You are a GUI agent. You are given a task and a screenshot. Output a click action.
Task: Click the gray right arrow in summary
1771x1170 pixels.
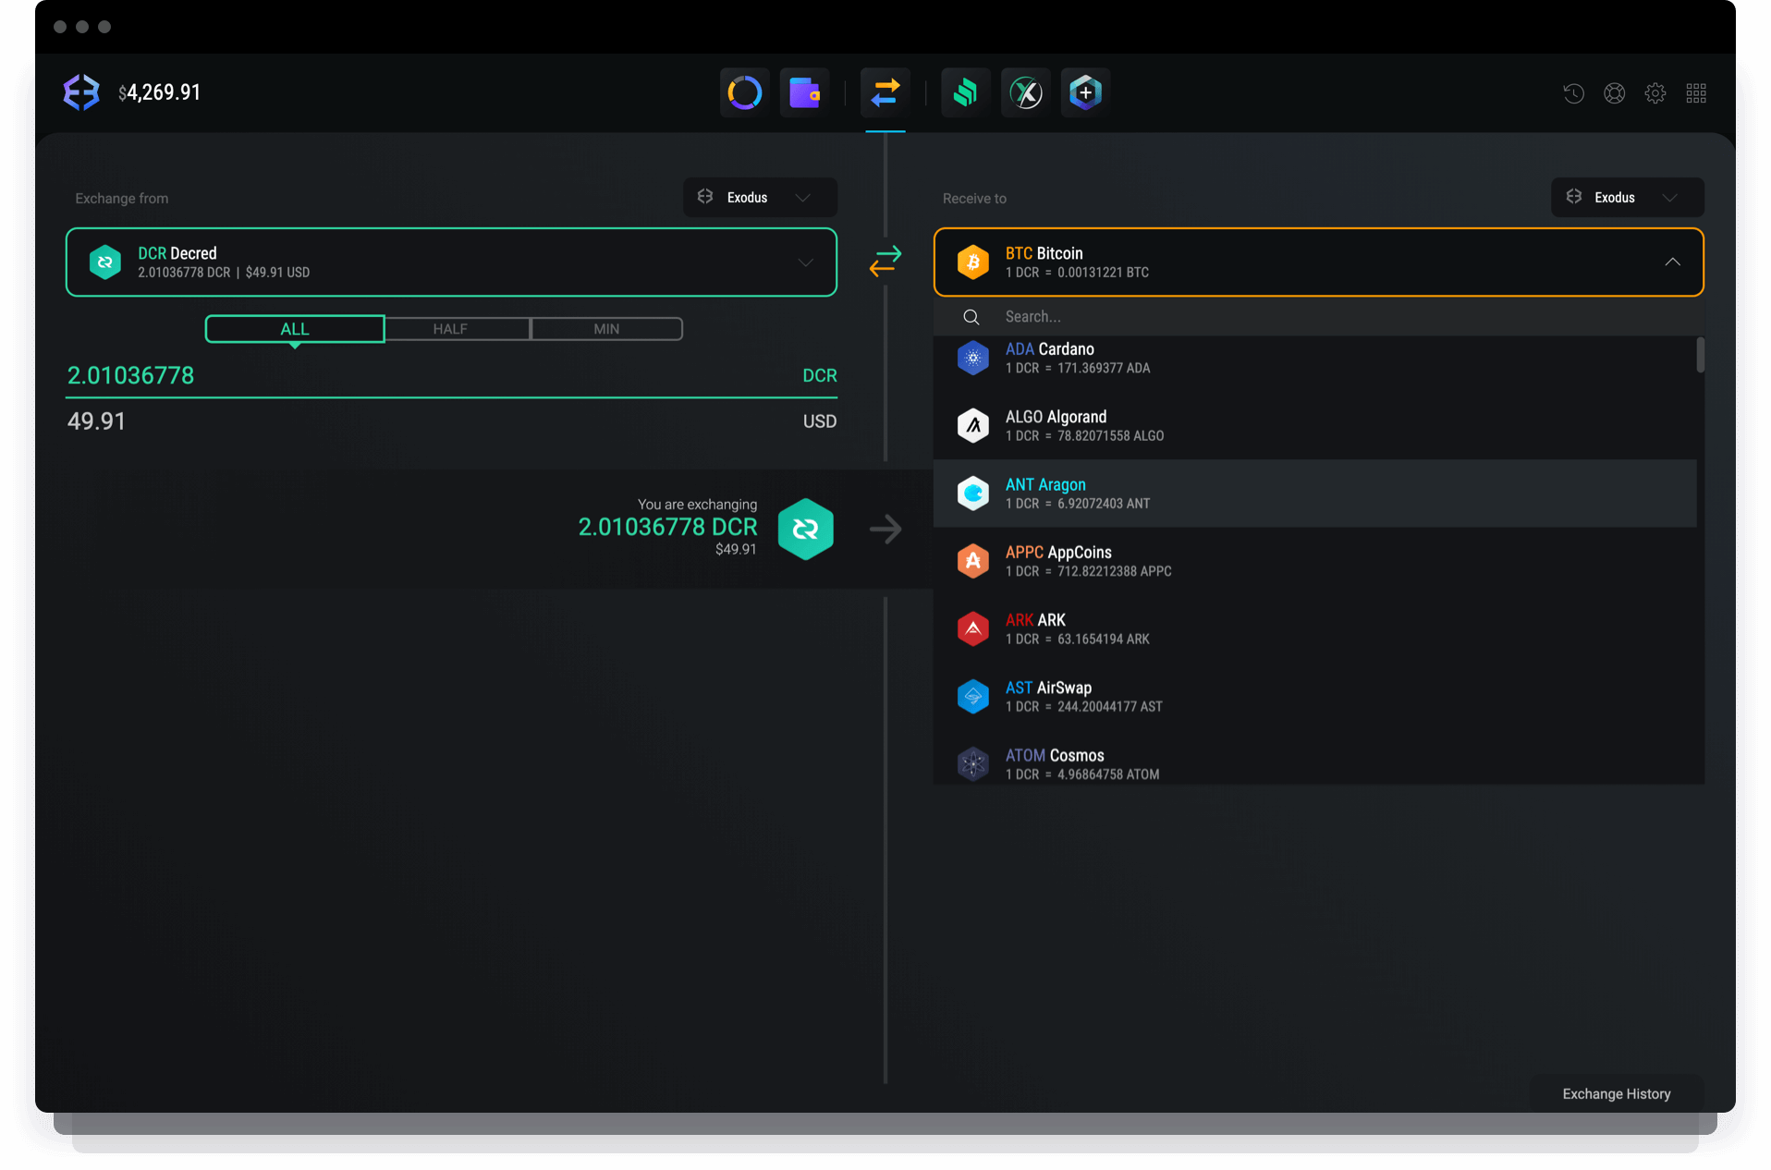pos(885,530)
